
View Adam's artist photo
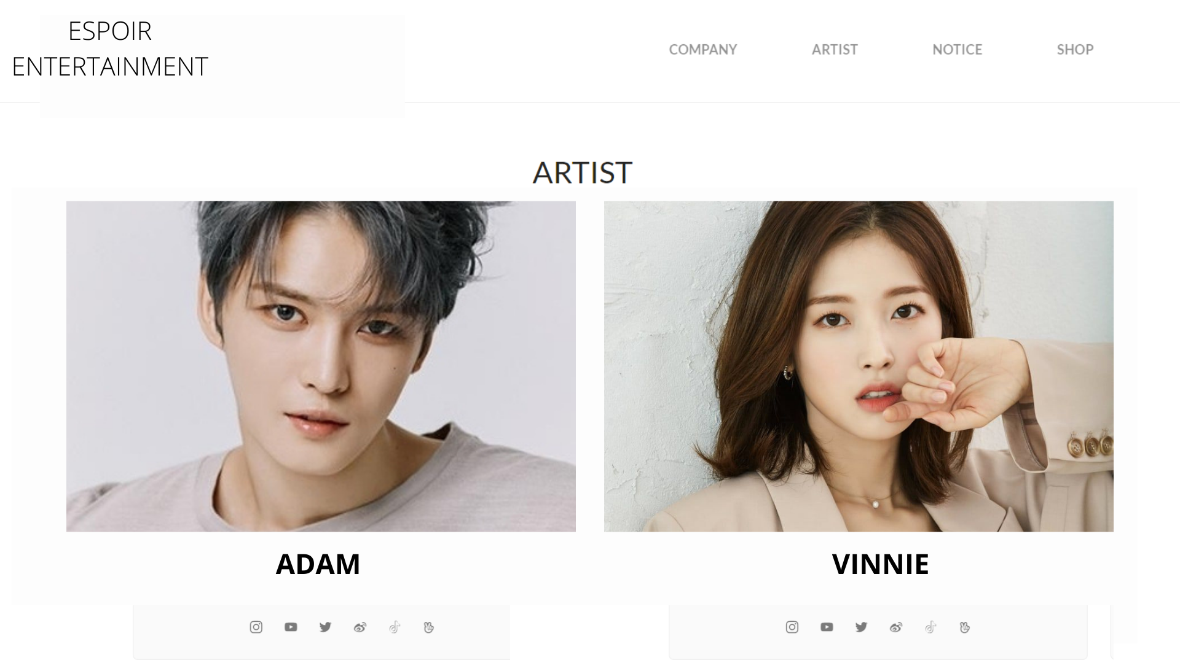pyautogui.click(x=321, y=366)
